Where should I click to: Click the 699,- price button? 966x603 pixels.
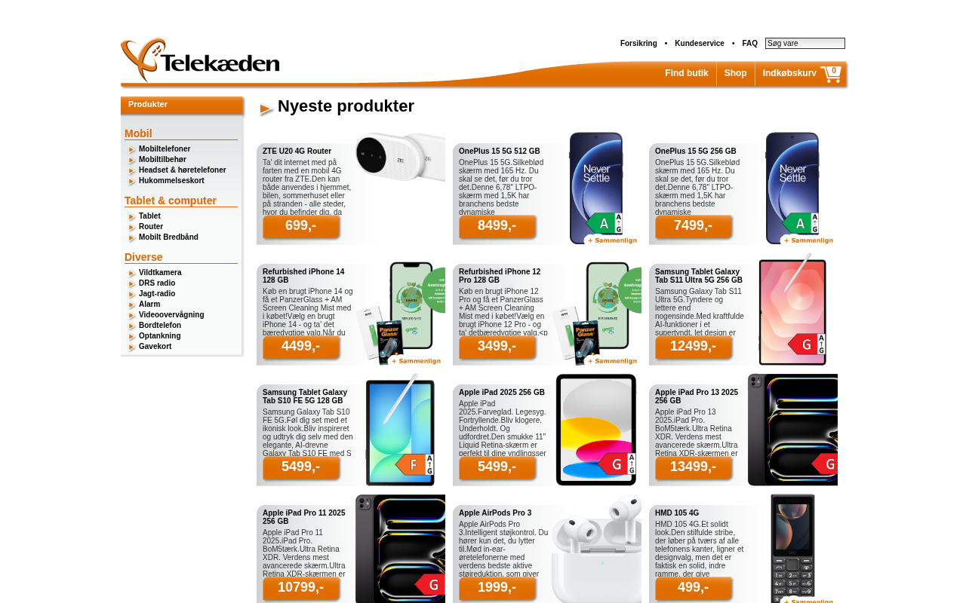(301, 225)
